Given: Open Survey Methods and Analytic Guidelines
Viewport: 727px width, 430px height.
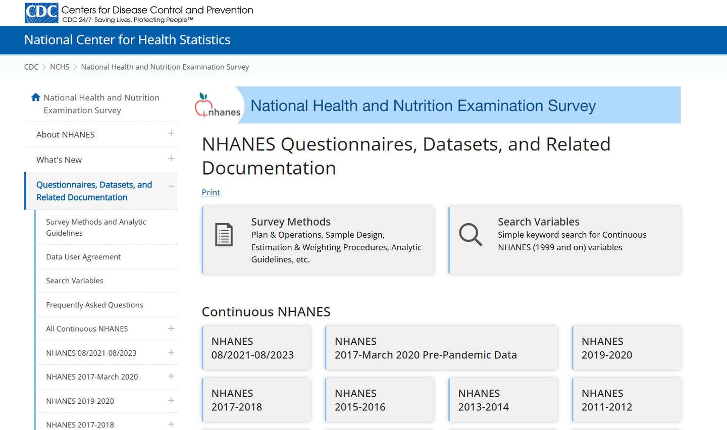Looking at the screenshot, I should [x=96, y=227].
